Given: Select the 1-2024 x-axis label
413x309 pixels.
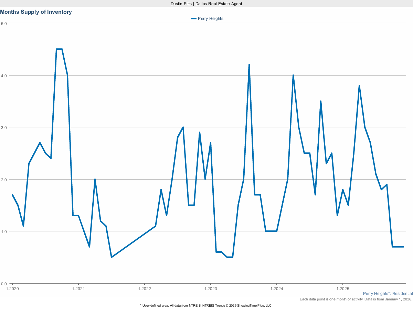Looking at the screenshot, I should point(276,289).
